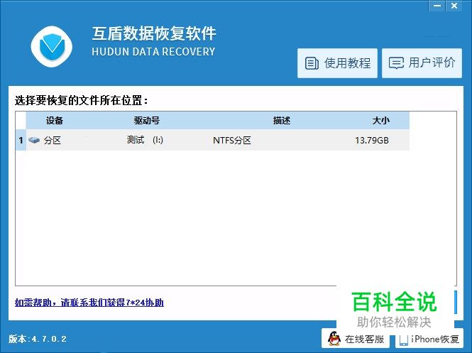The width and height of the screenshot is (472, 353).
Task: Click the 驱动号 column header
Action: pos(147,121)
